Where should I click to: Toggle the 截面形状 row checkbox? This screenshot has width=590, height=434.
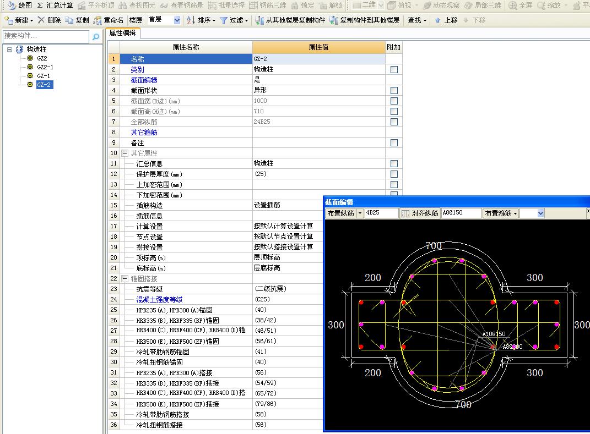[x=394, y=91]
